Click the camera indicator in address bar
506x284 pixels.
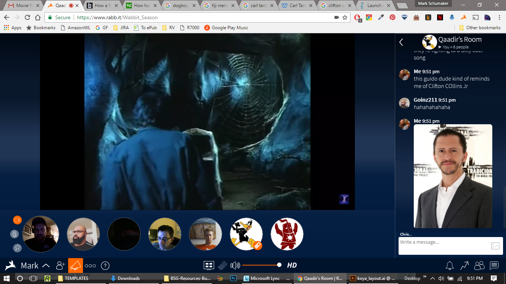click(x=337, y=17)
